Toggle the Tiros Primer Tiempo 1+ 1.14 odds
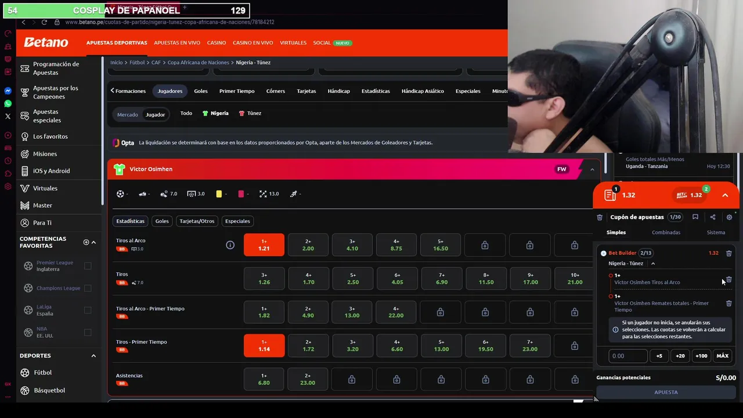743x418 pixels. [264, 345]
